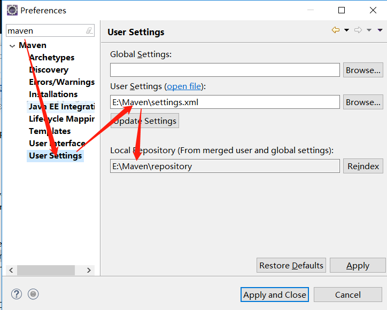Open help with the question mark icon
Viewport: 387px width, 310px height.
click(17, 294)
